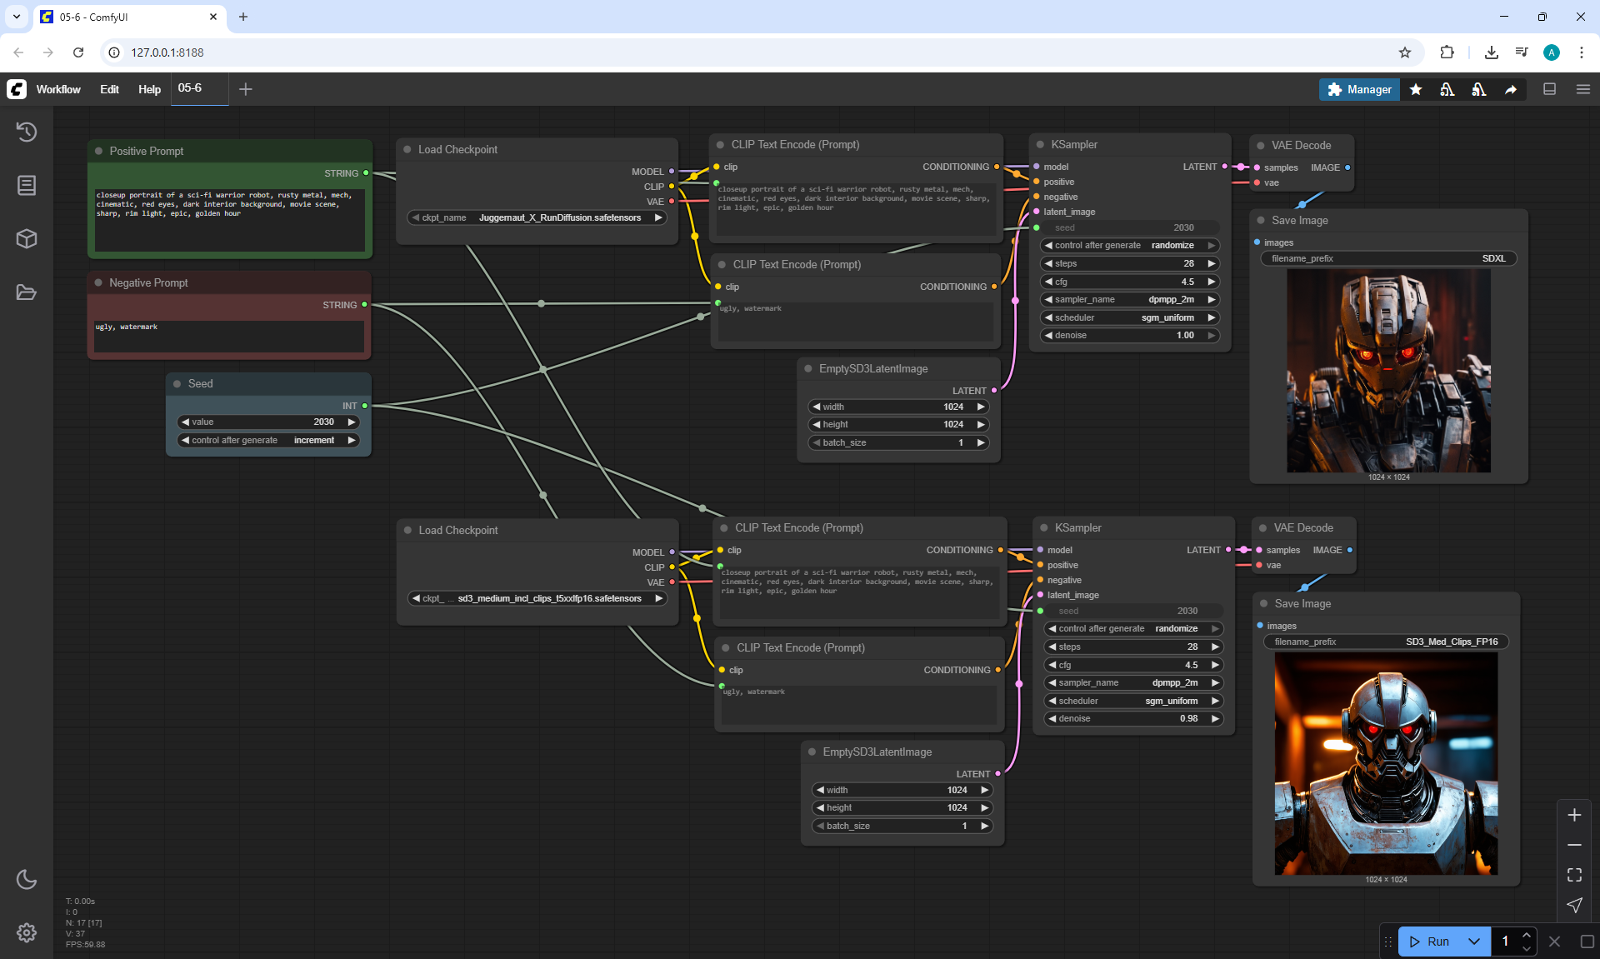Open the queue history sidebar icon
The width and height of the screenshot is (1600, 959).
[27, 132]
